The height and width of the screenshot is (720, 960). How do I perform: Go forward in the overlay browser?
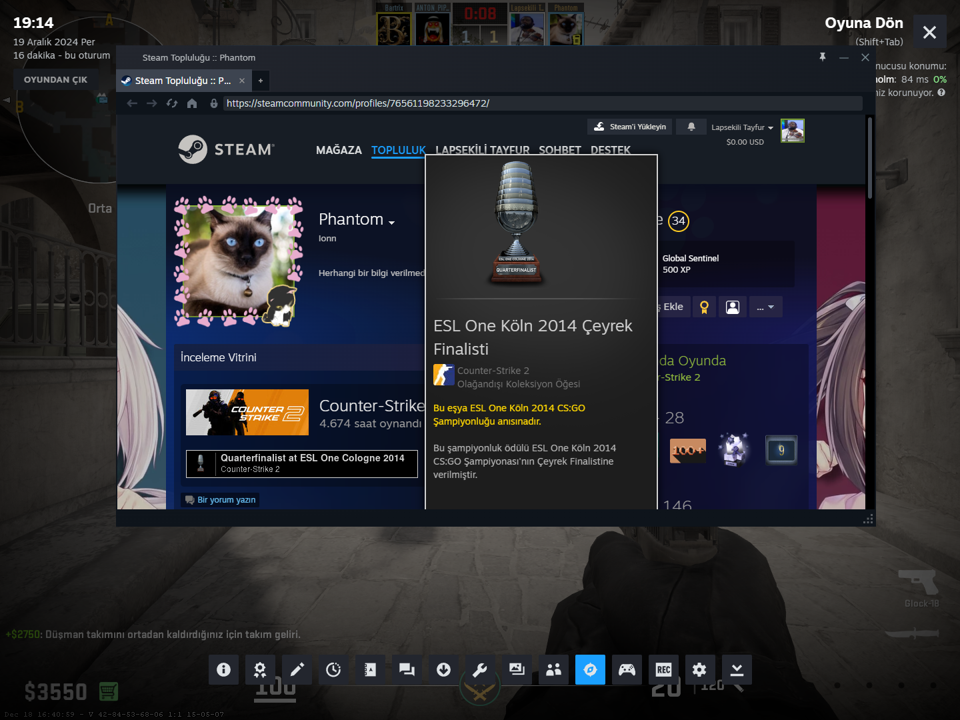tap(152, 103)
